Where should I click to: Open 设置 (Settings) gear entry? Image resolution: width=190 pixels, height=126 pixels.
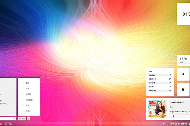point(27,105)
